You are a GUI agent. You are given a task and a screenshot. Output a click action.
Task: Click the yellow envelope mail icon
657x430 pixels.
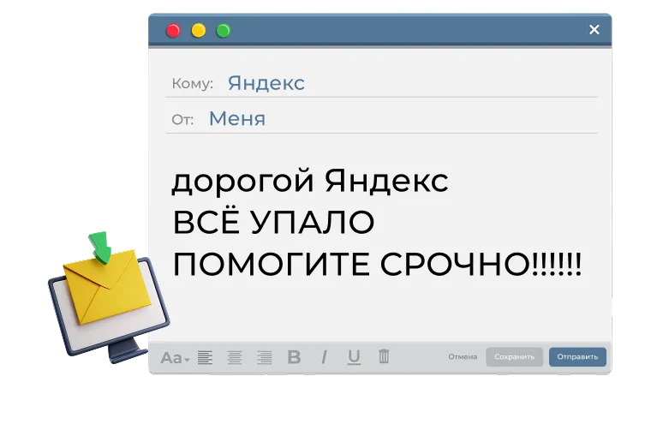107,288
